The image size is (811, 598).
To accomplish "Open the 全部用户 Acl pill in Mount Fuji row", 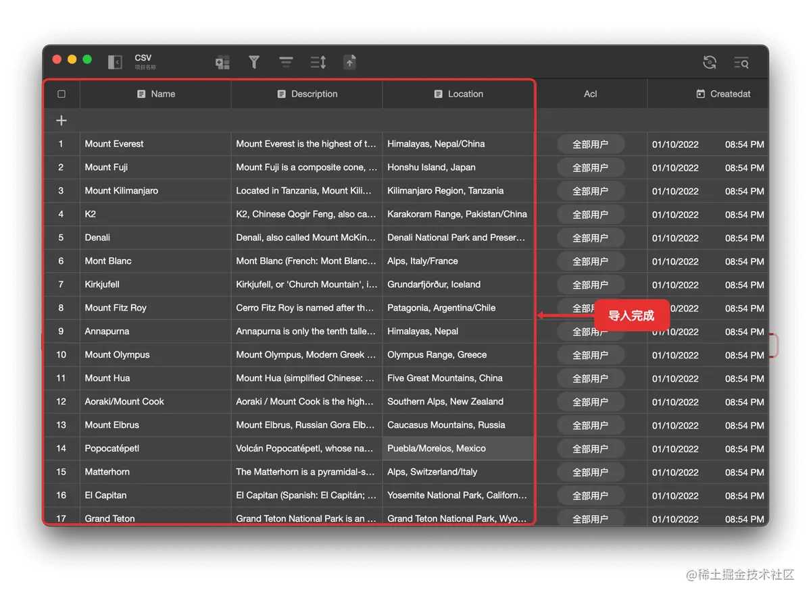I will 591,167.
